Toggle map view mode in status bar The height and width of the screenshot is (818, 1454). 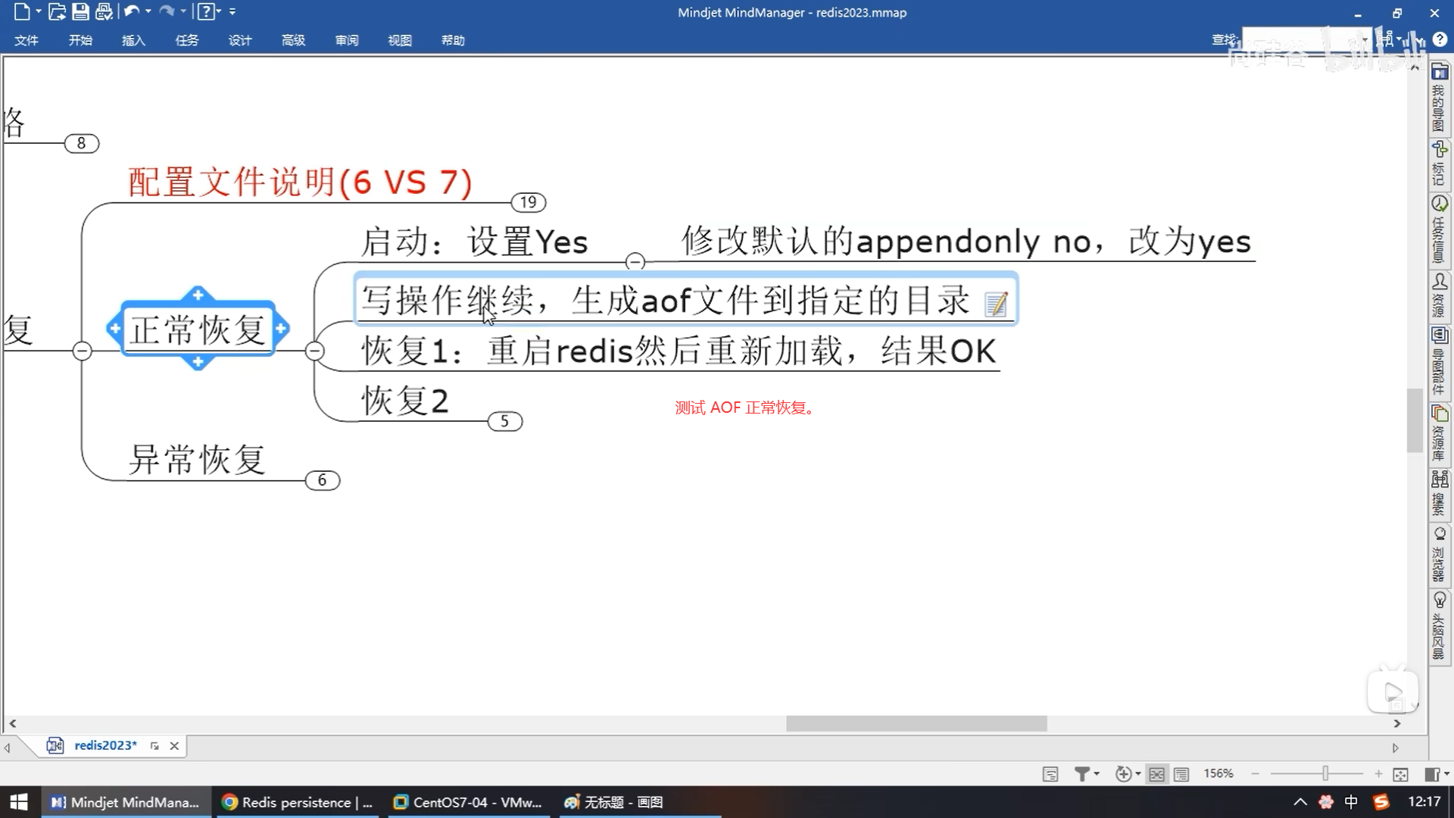(x=1156, y=774)
